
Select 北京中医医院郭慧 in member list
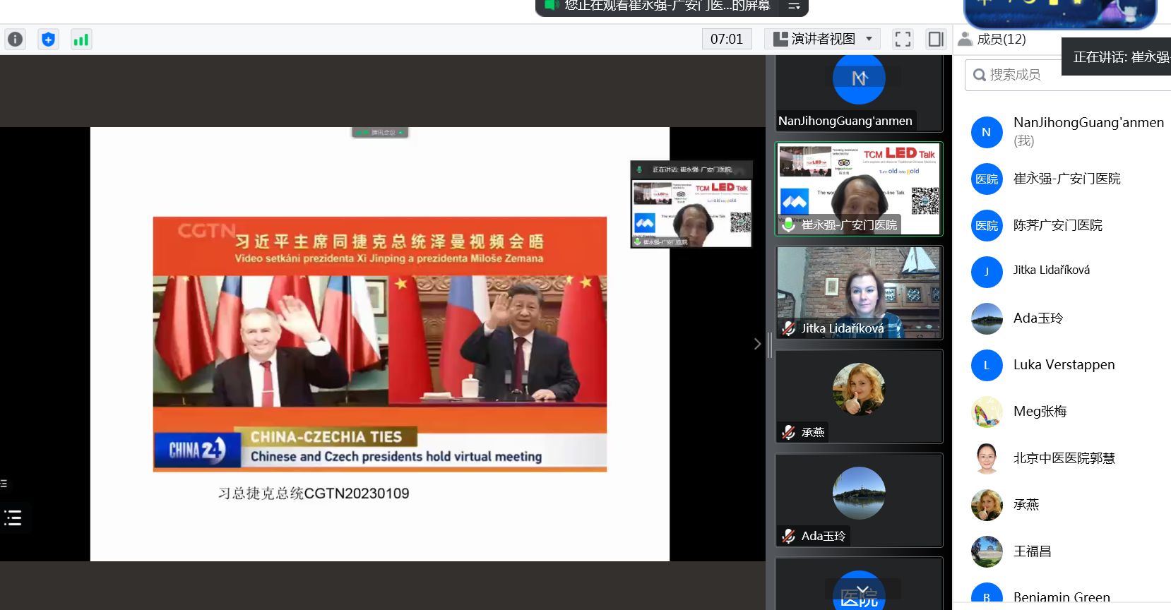pyautogui.click(x=1066, y=458)
